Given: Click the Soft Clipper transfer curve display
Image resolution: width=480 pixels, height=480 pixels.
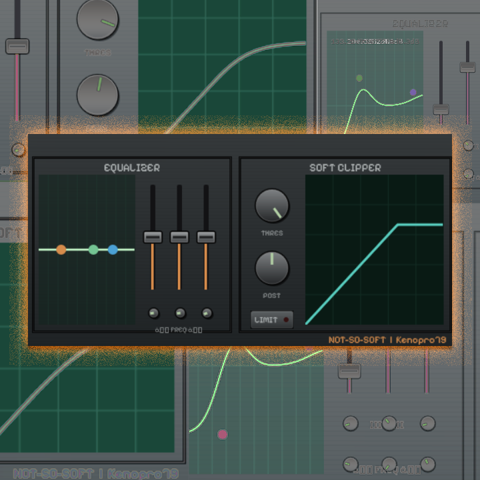Looking at the screenshot, I should [x=375, y=249].
